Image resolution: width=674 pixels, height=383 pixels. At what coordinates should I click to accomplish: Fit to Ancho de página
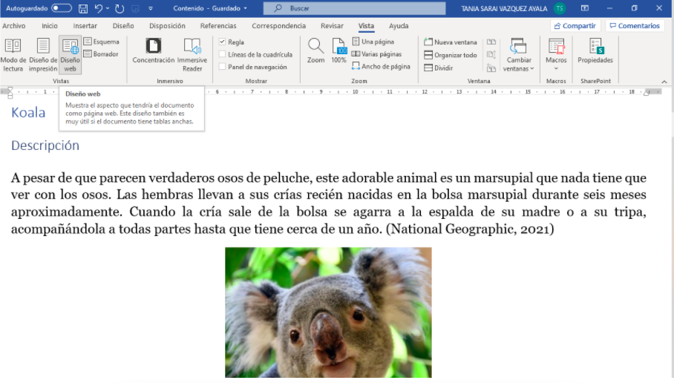point(381,66)
